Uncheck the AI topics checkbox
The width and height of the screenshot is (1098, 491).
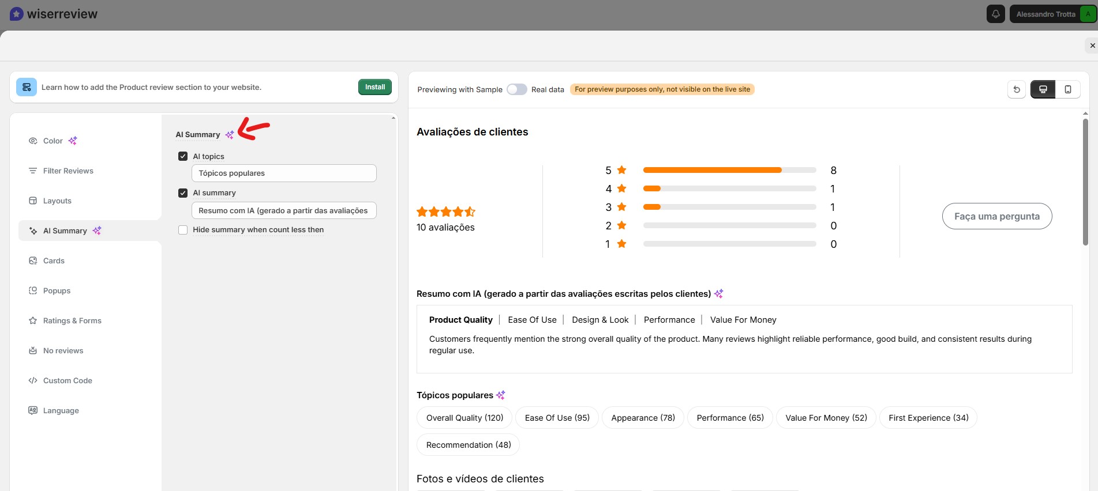coord(183,156)
